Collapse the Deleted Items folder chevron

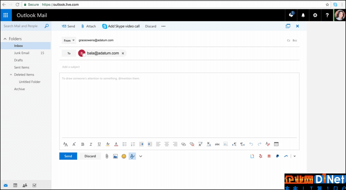point(11,75)
